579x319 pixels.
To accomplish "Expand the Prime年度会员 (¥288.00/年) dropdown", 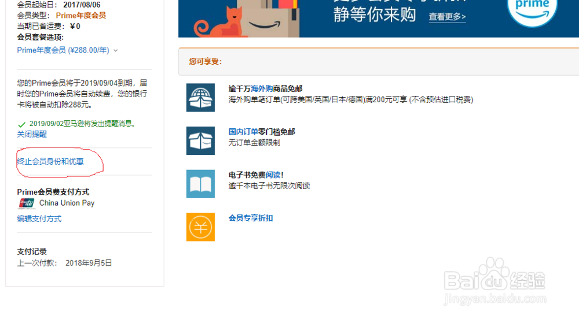I will (x=67, y=50).
